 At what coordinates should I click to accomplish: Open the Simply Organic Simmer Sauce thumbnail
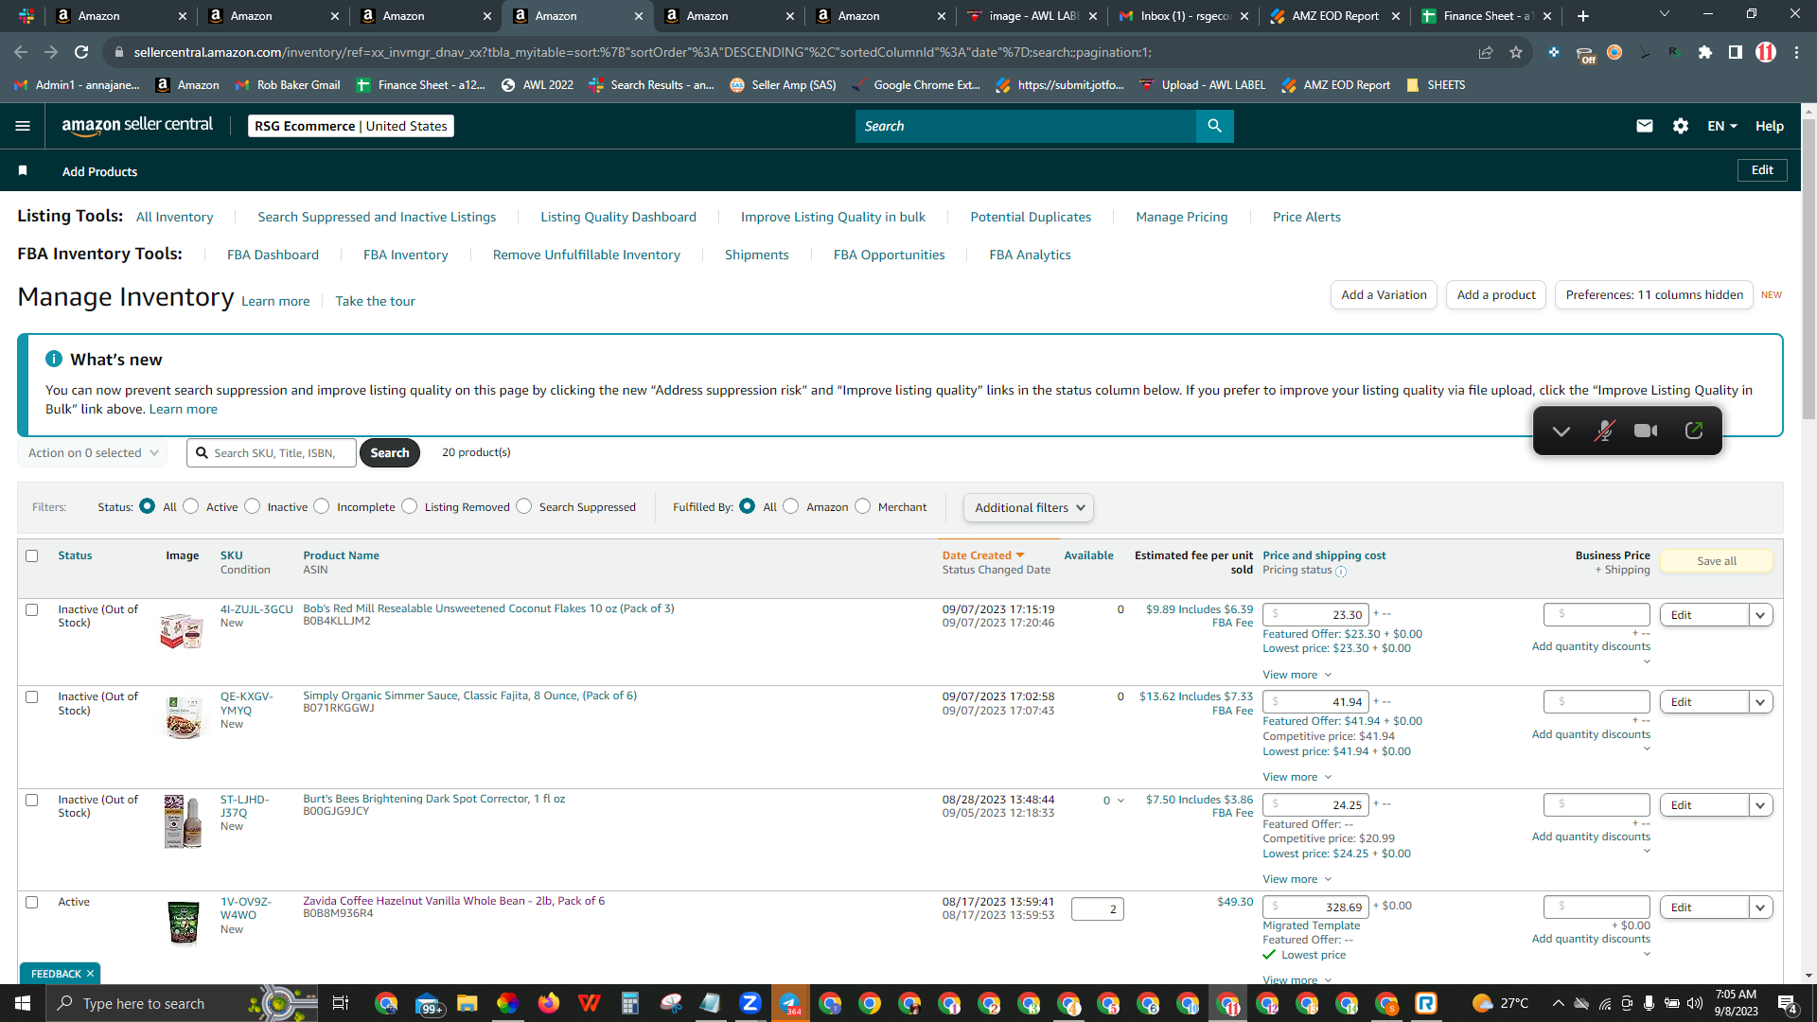pos(183,716)
